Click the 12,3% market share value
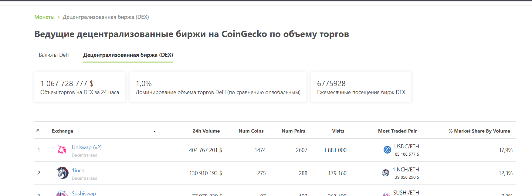The height and width of the screenshot is (196, 532). [505, 173]
